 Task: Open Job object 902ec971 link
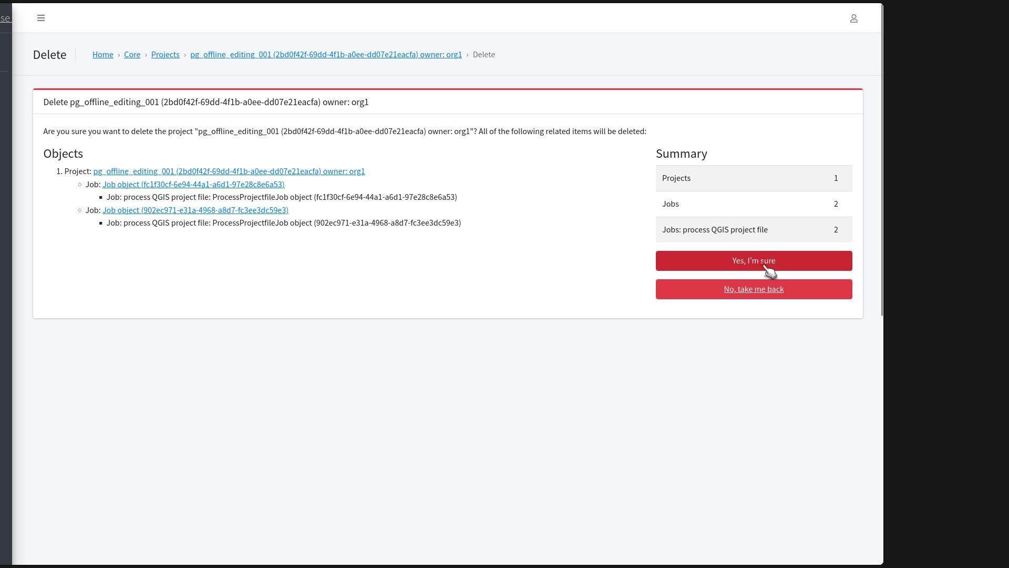tap(195, 210)
